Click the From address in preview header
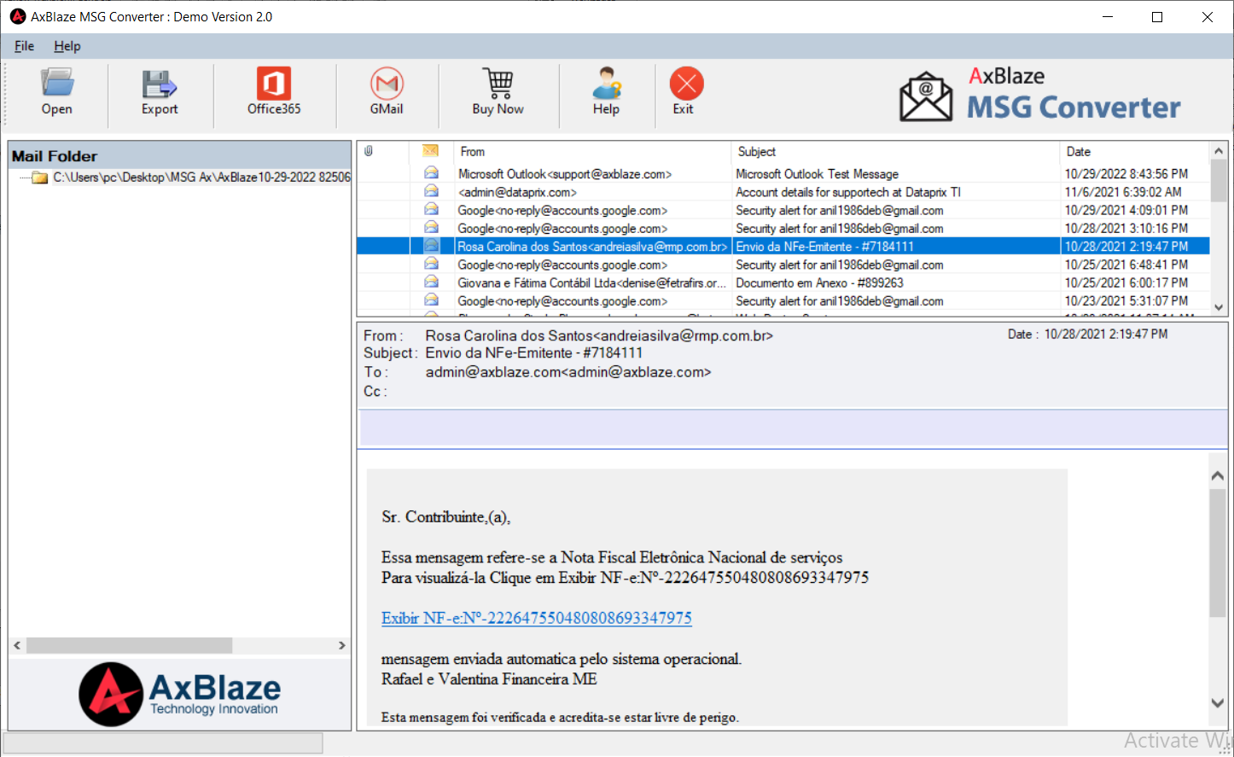The width and height of the screenshot is (1234, 757). click(x=599, y=336)
